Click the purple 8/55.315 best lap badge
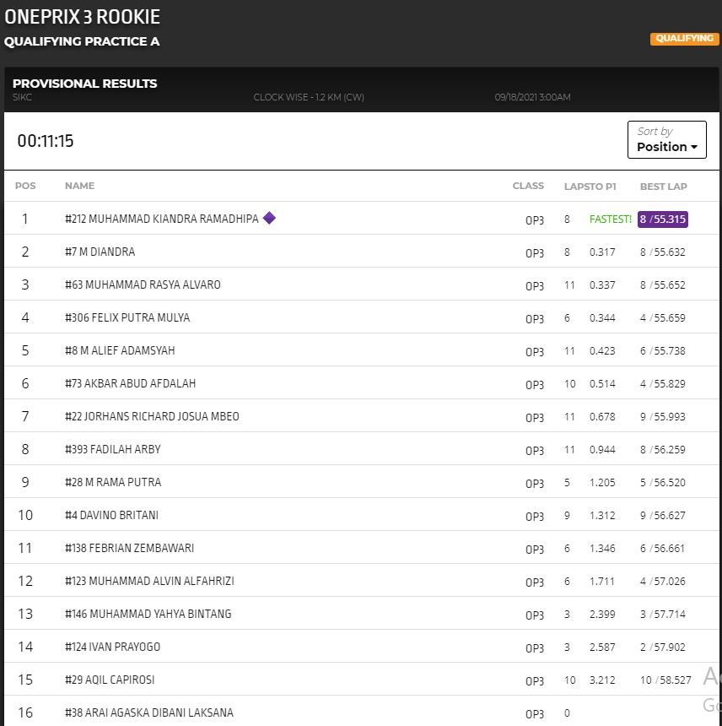Viewport: 722px width, 726px height. [x=663, y=219]
